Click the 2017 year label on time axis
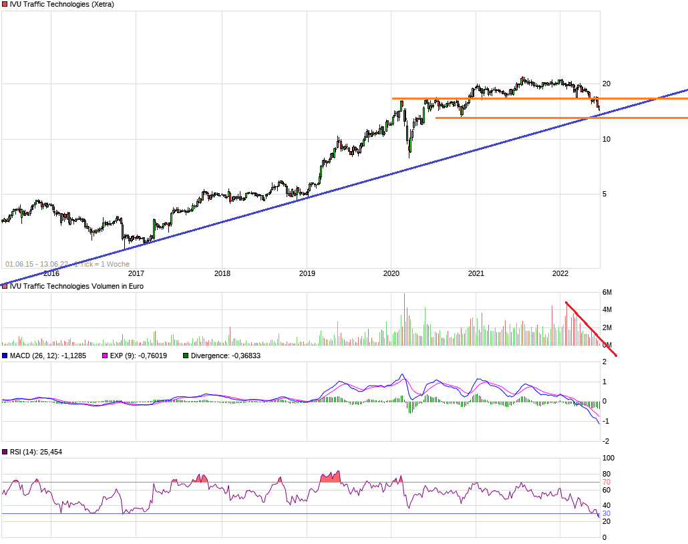The width and height of the screenshot is (688, 544). coord(136,273)
